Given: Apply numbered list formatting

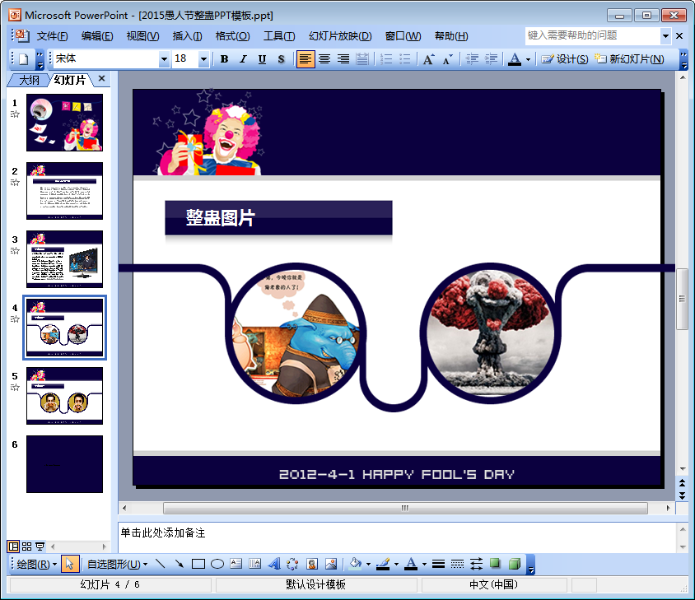Looking at the screenshot, I should pyautogui.click(x=386, y=59).
